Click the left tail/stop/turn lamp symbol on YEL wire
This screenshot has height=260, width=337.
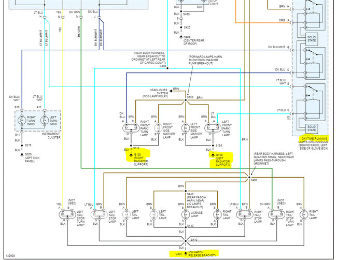pyautogui.click(x=67, y=214)
